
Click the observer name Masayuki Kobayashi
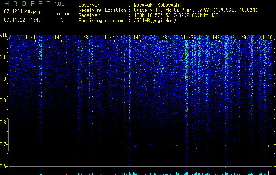point(158,5)
